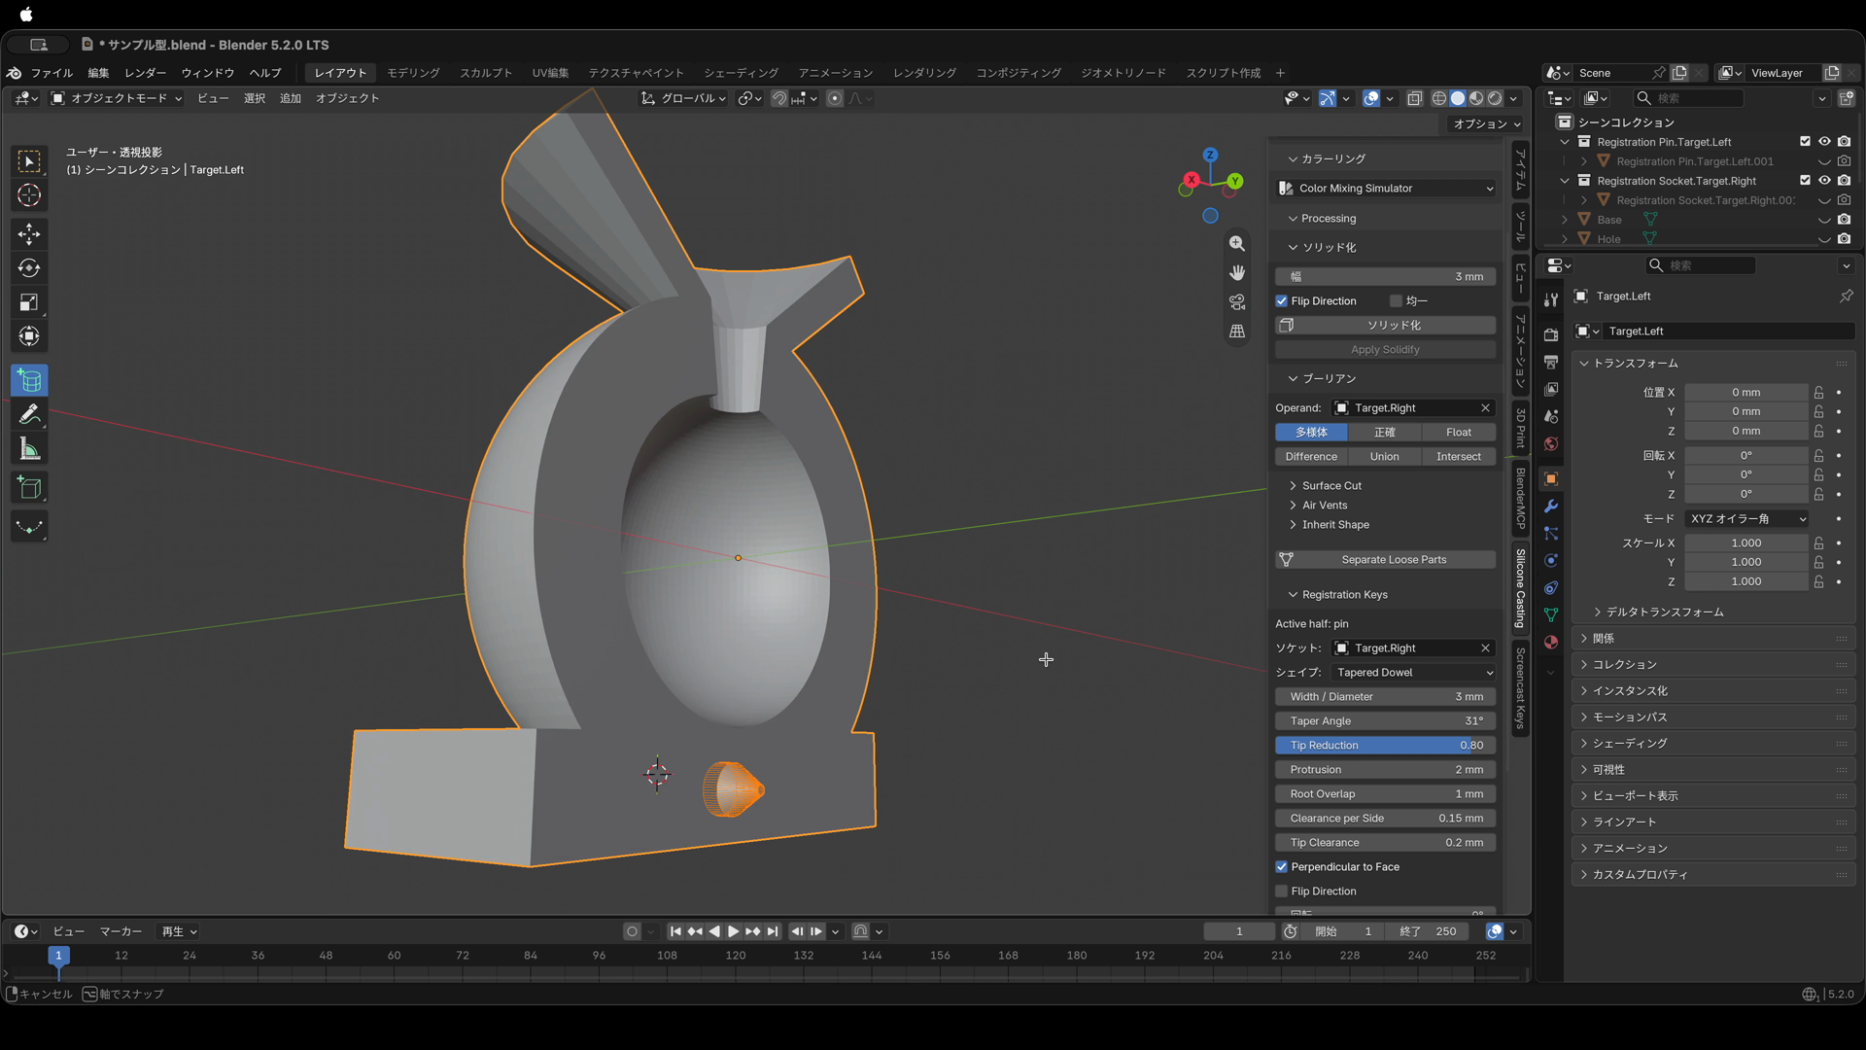Toggle render visibility of the Base object

tap(1844, 220)
